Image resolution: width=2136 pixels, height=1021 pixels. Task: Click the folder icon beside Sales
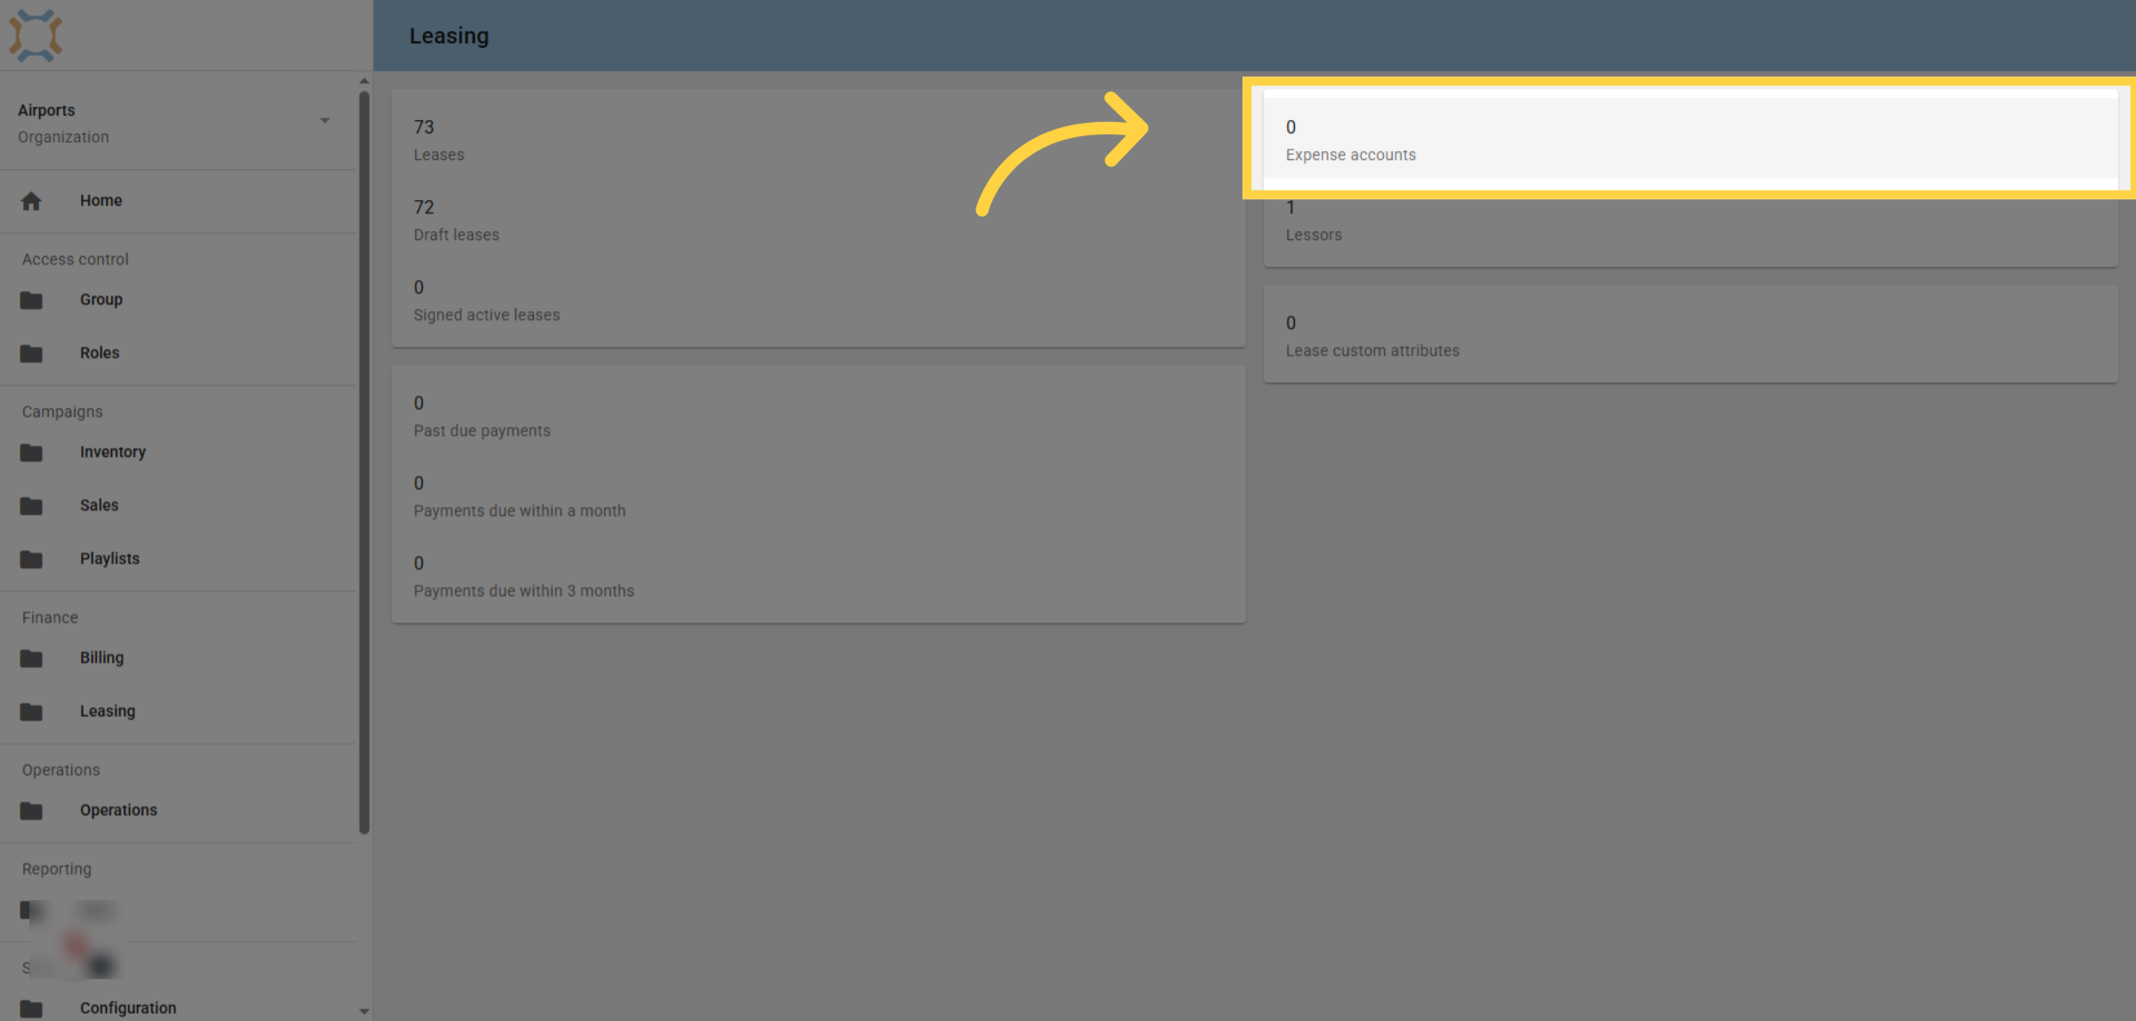[31, 505]
